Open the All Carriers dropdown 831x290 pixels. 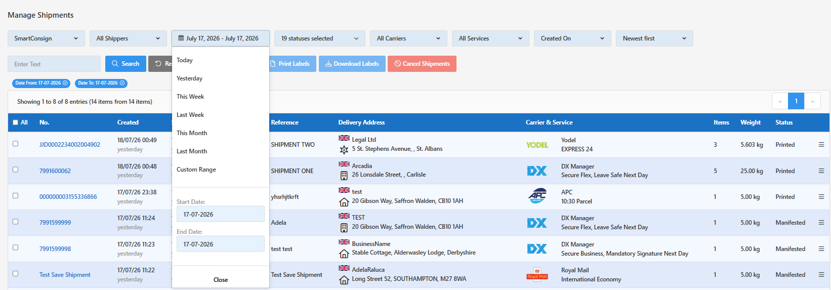[408, 38]
